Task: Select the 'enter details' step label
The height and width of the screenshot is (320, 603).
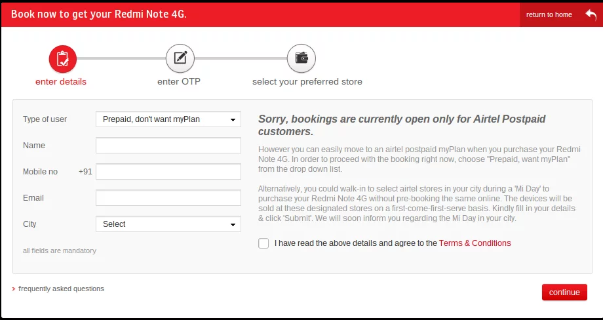Action: tap(61, 82)
